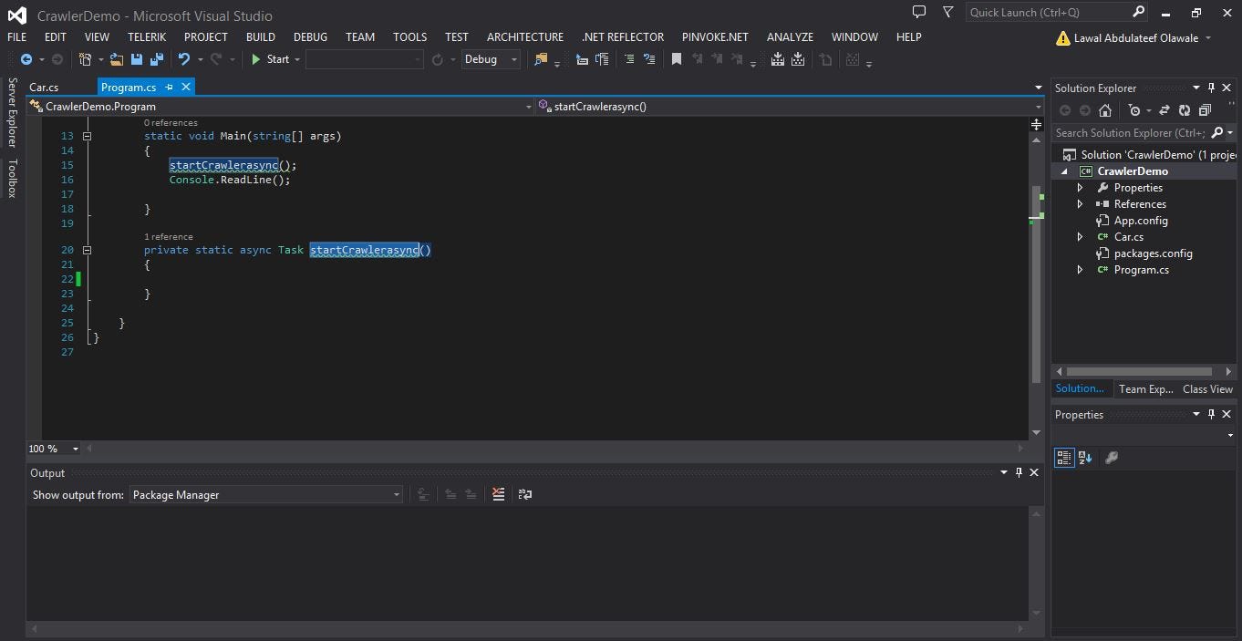Sync Solution Explorer with active document
The width and height of the screenshot is (1242, 641).
pos(1164,110)
